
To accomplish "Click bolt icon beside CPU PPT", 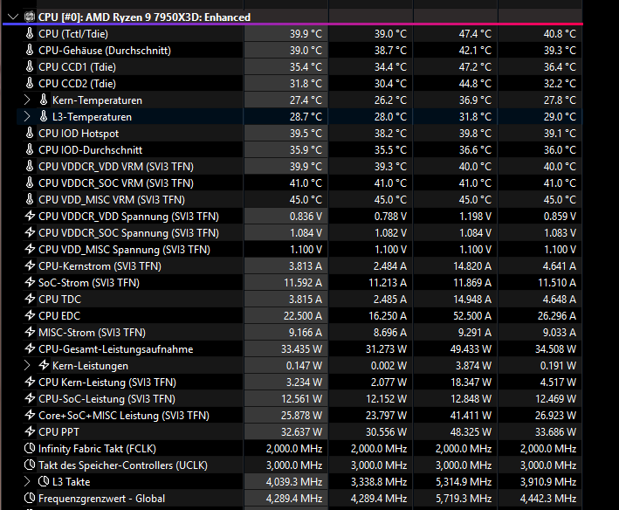I will pos(30,431).
